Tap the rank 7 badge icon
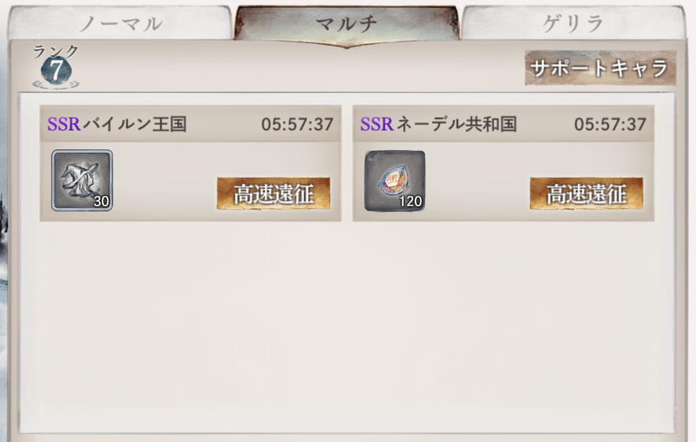Image resolution: width=696 pixels, height=442 pixels. tap(56, 72)
